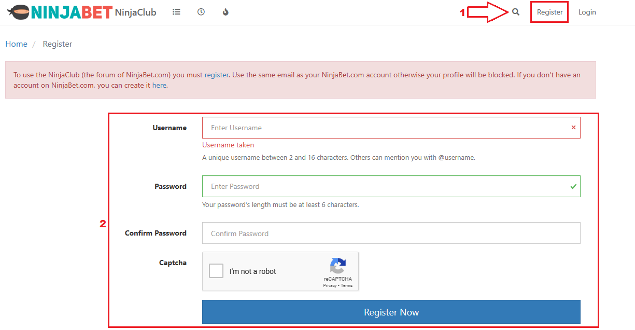This screenshot has width=635, height=330.
Task: Open the Login nav item
Action: (x=587, y=12)
